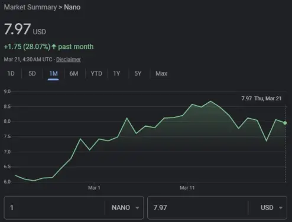This screenshot has height=222, width=292.
Task: Show the Max time range
Action: coord(161,74)
